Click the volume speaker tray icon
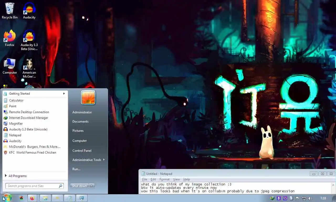 (310, 198)
